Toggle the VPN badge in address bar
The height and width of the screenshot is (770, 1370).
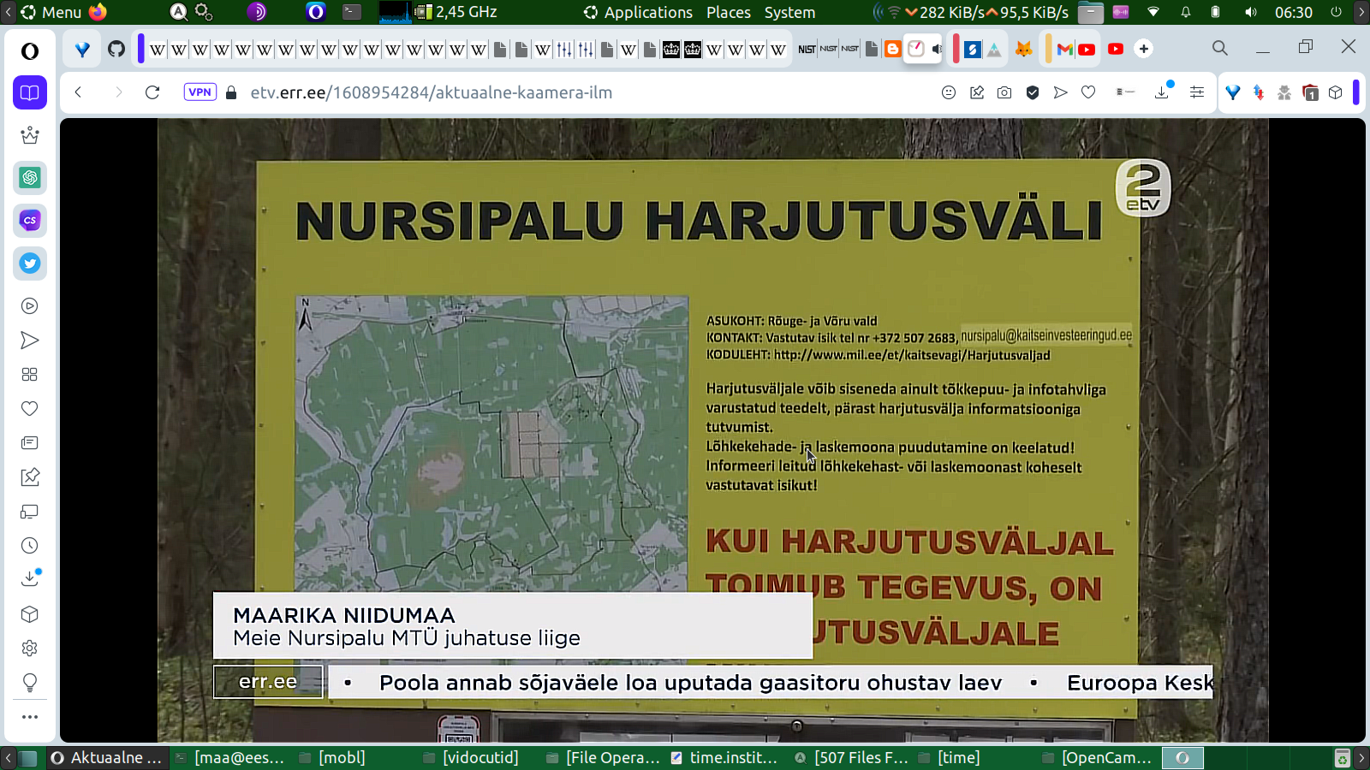pos(200,92)
